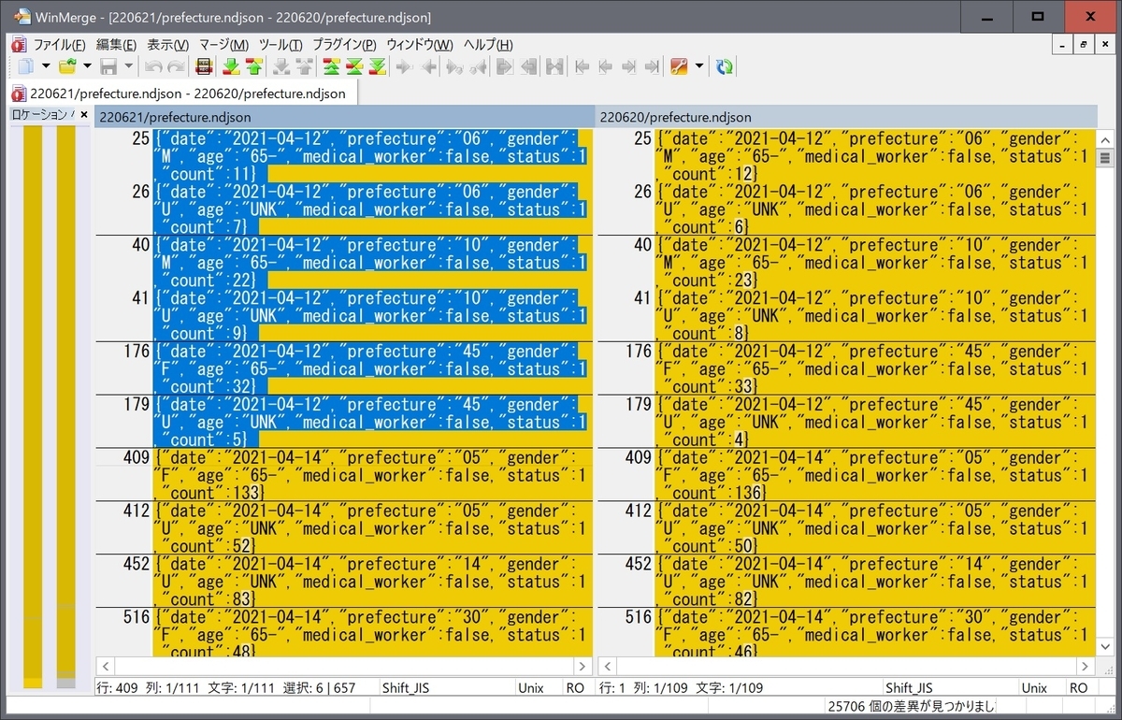
Task: Open the ヘルプ(H) menu
Action: 488,45
